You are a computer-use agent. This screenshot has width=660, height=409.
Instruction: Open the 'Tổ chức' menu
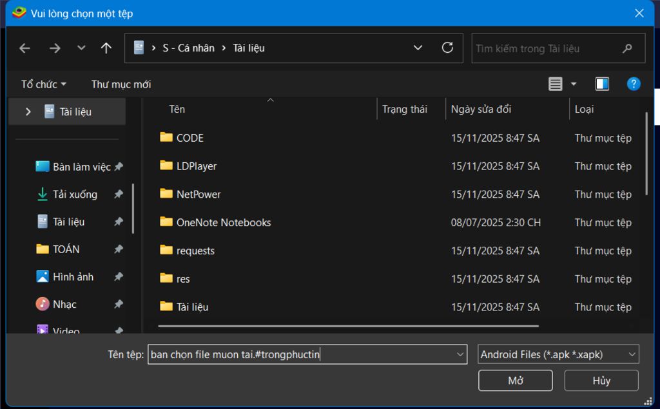44,84
